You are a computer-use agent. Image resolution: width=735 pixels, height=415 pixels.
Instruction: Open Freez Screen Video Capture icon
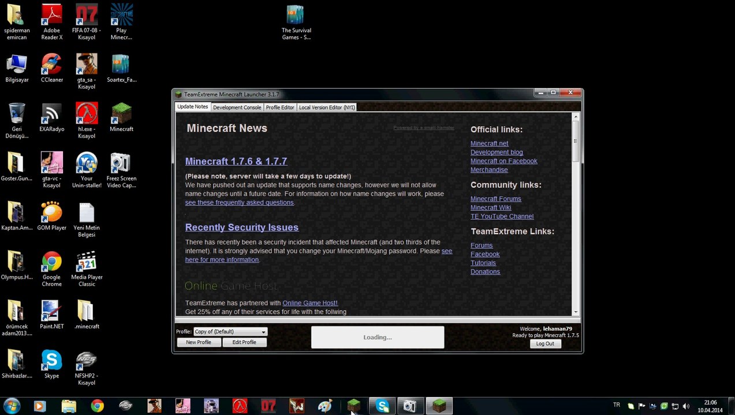pos(121,170)
